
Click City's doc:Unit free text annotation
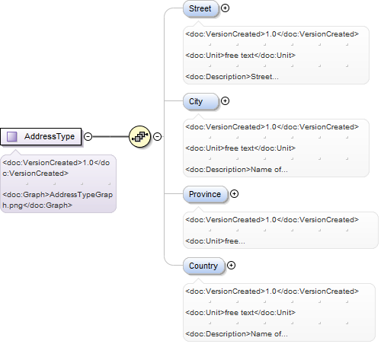pos(241,148)
